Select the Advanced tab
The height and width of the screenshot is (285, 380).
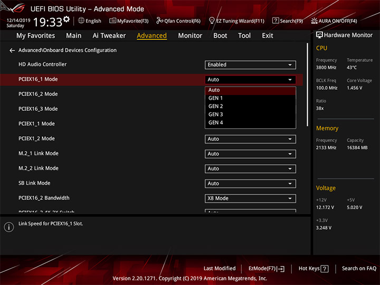coord(151,36)
